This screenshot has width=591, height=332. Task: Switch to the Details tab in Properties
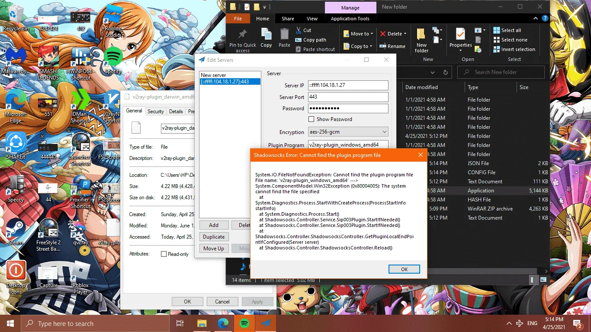pos(176,112)
